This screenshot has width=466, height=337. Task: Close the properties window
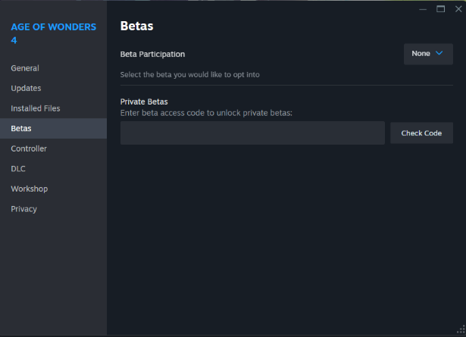click(457, 9)
